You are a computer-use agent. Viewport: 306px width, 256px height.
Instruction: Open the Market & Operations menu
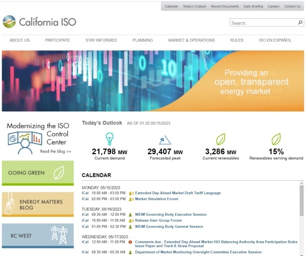click(191, 40)
